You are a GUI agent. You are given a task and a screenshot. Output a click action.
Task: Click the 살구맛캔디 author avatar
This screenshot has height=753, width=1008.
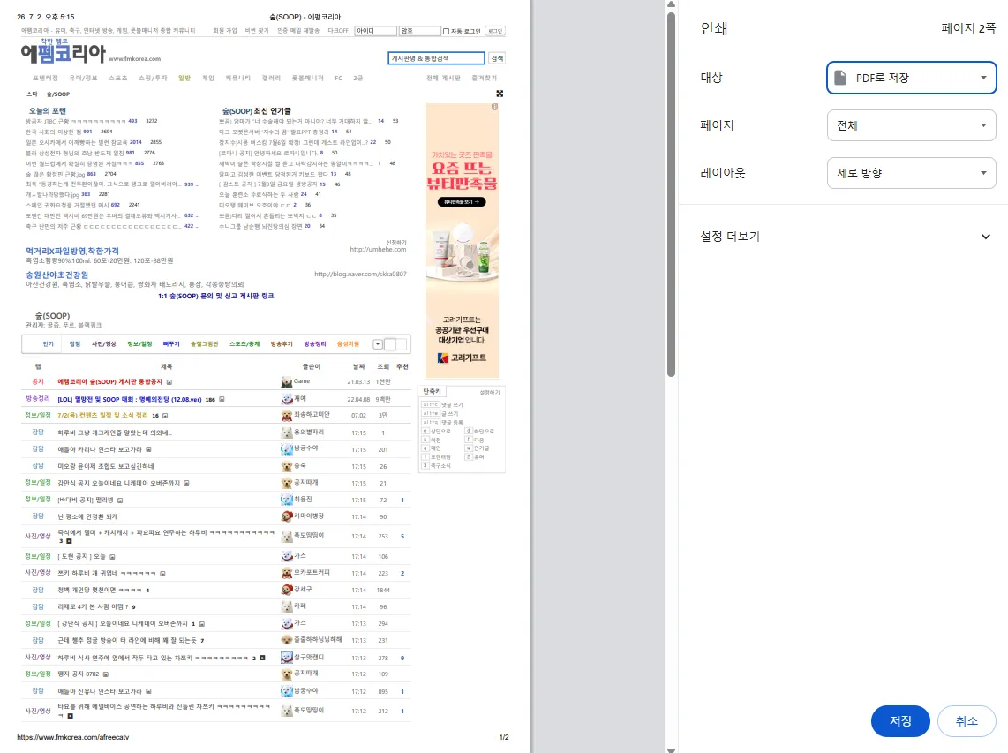click(287, 657)
